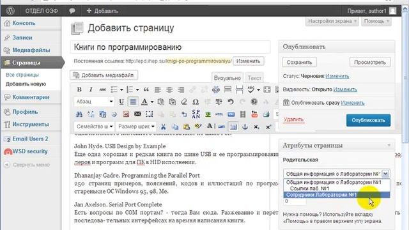Click the remove formatting eraser icon
Screen dimensions: 409x230
[184, 102]
